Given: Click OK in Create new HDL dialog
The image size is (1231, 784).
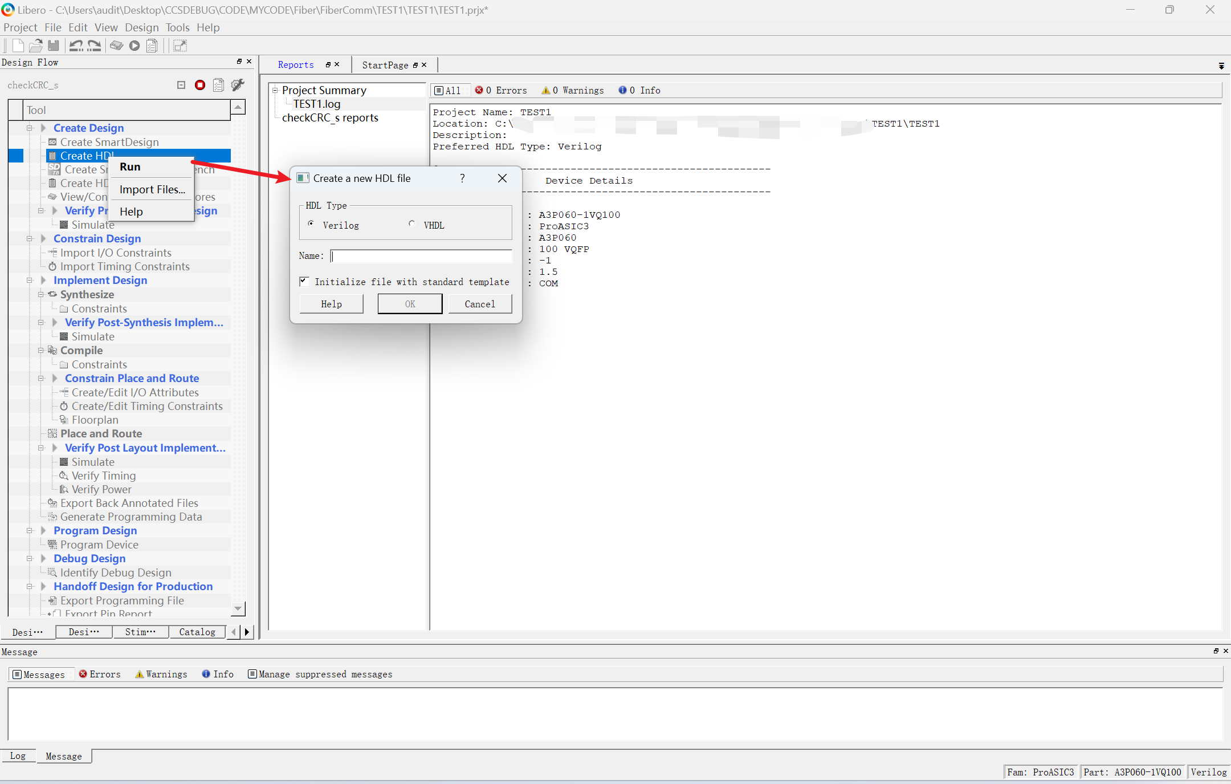Looking at the screenshot, I should (x=410, y=304).
